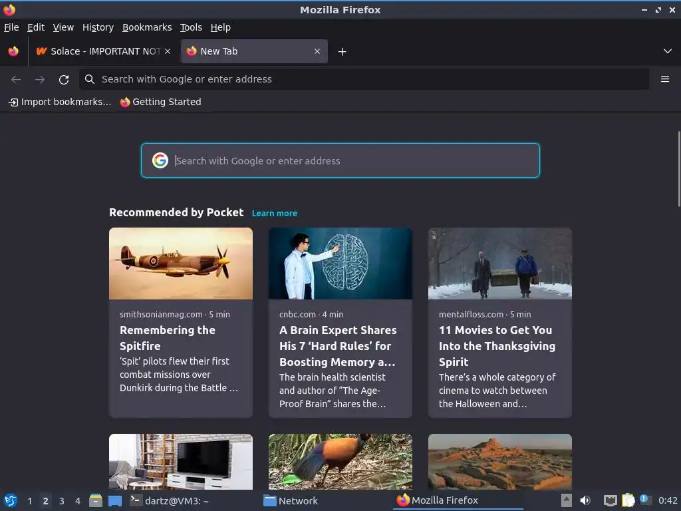Open the History menu
Screen dimensions: 681x511
pos(98,27)
